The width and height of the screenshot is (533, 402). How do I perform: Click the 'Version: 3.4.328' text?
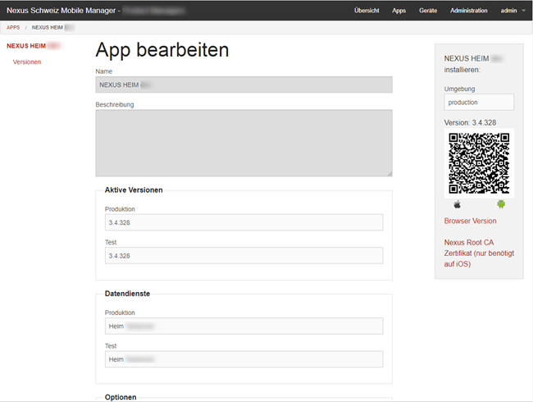click(x=470, y=122)
